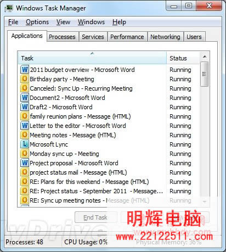
Task: Click the Word icon beside 2011 budget overview
Action: (25, 70)
